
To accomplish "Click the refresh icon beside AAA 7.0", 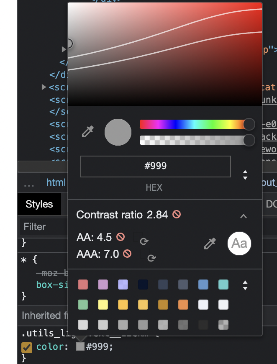I will pos(151,258).
